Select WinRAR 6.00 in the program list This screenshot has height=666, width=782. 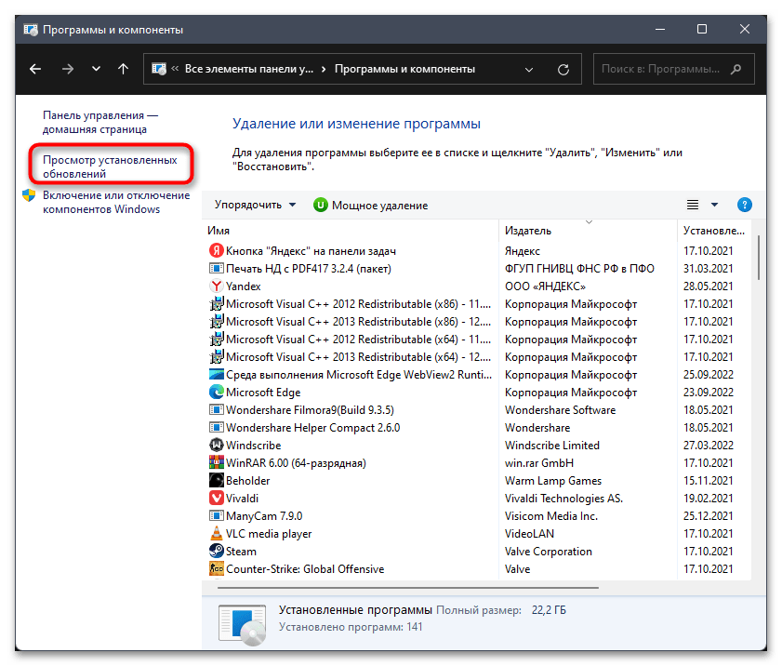coord(295,463)
